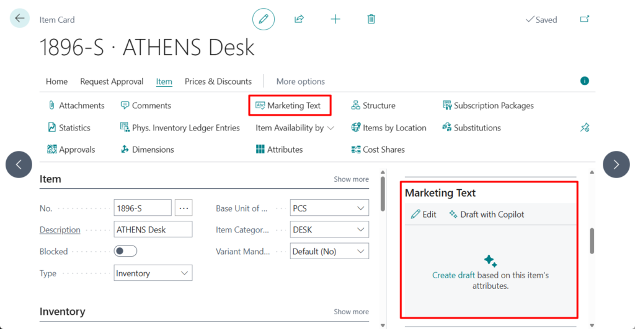Click the trash delete icon
The width and height of the screenshot is (635, 329).
point(371,19)
